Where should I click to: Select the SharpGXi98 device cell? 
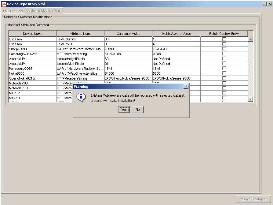click(x=33, y=49)
